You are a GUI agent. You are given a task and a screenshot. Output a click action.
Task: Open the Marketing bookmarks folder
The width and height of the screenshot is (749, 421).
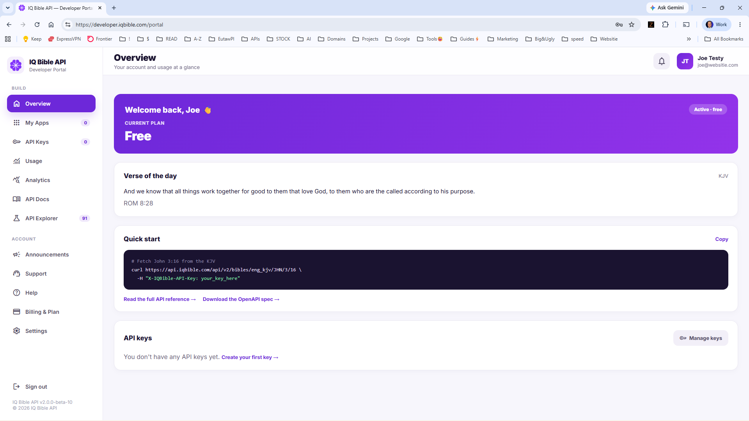point(503,39)
